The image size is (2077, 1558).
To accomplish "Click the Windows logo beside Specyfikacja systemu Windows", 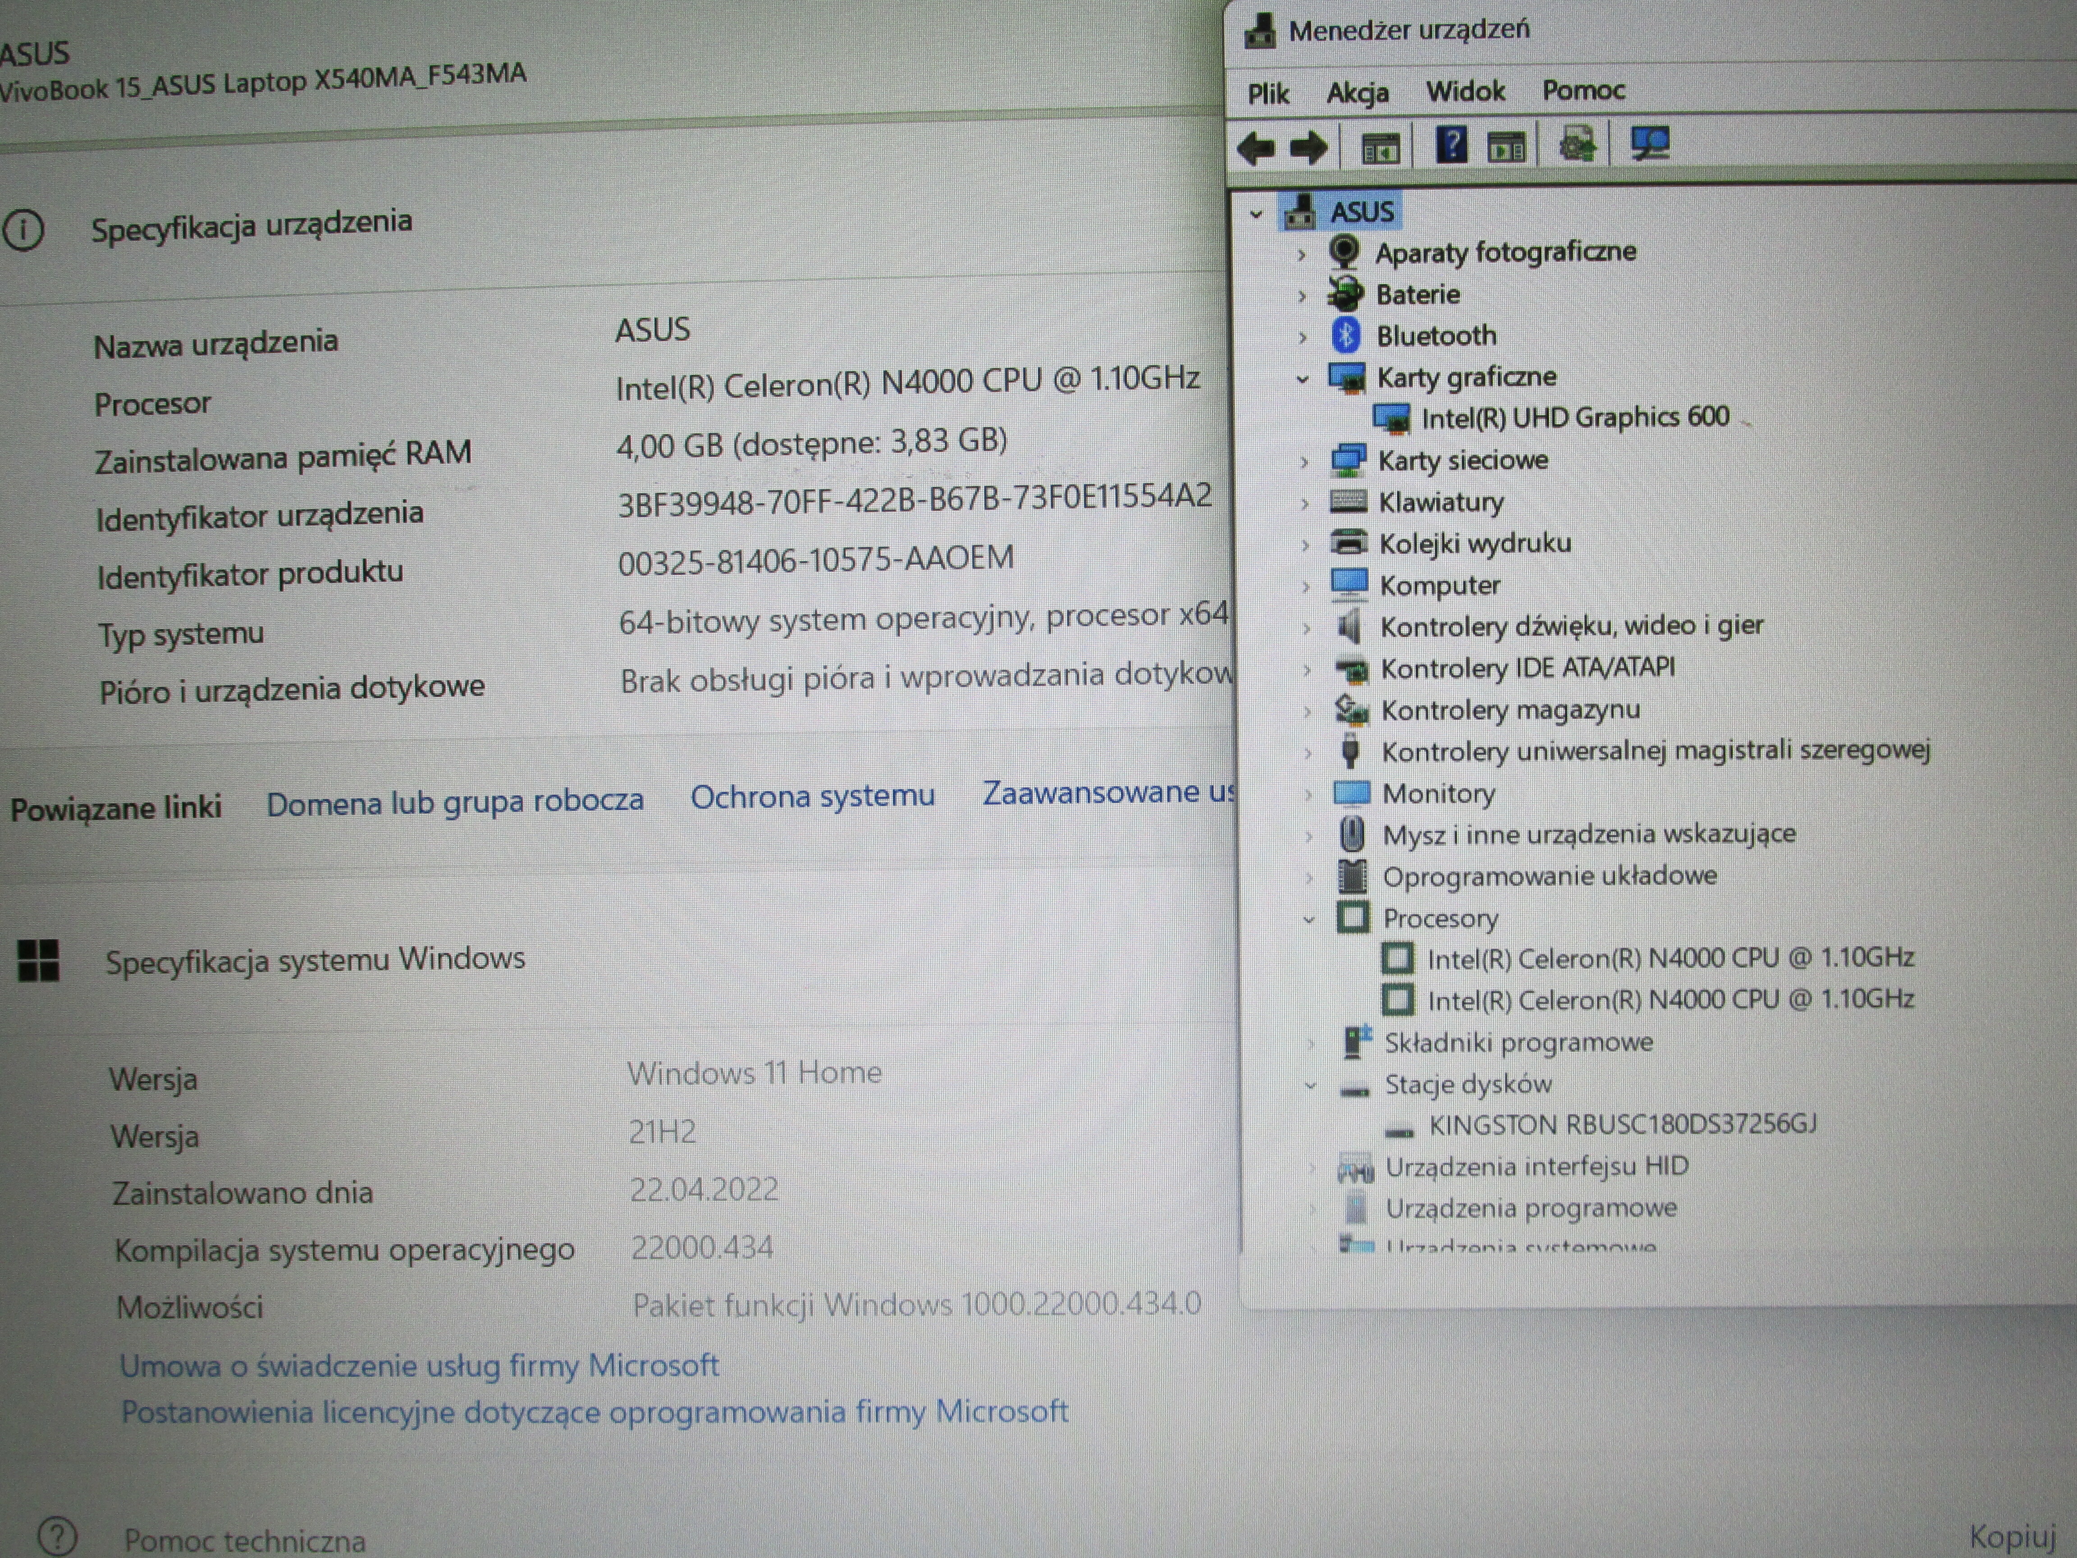I will [38, 961].
